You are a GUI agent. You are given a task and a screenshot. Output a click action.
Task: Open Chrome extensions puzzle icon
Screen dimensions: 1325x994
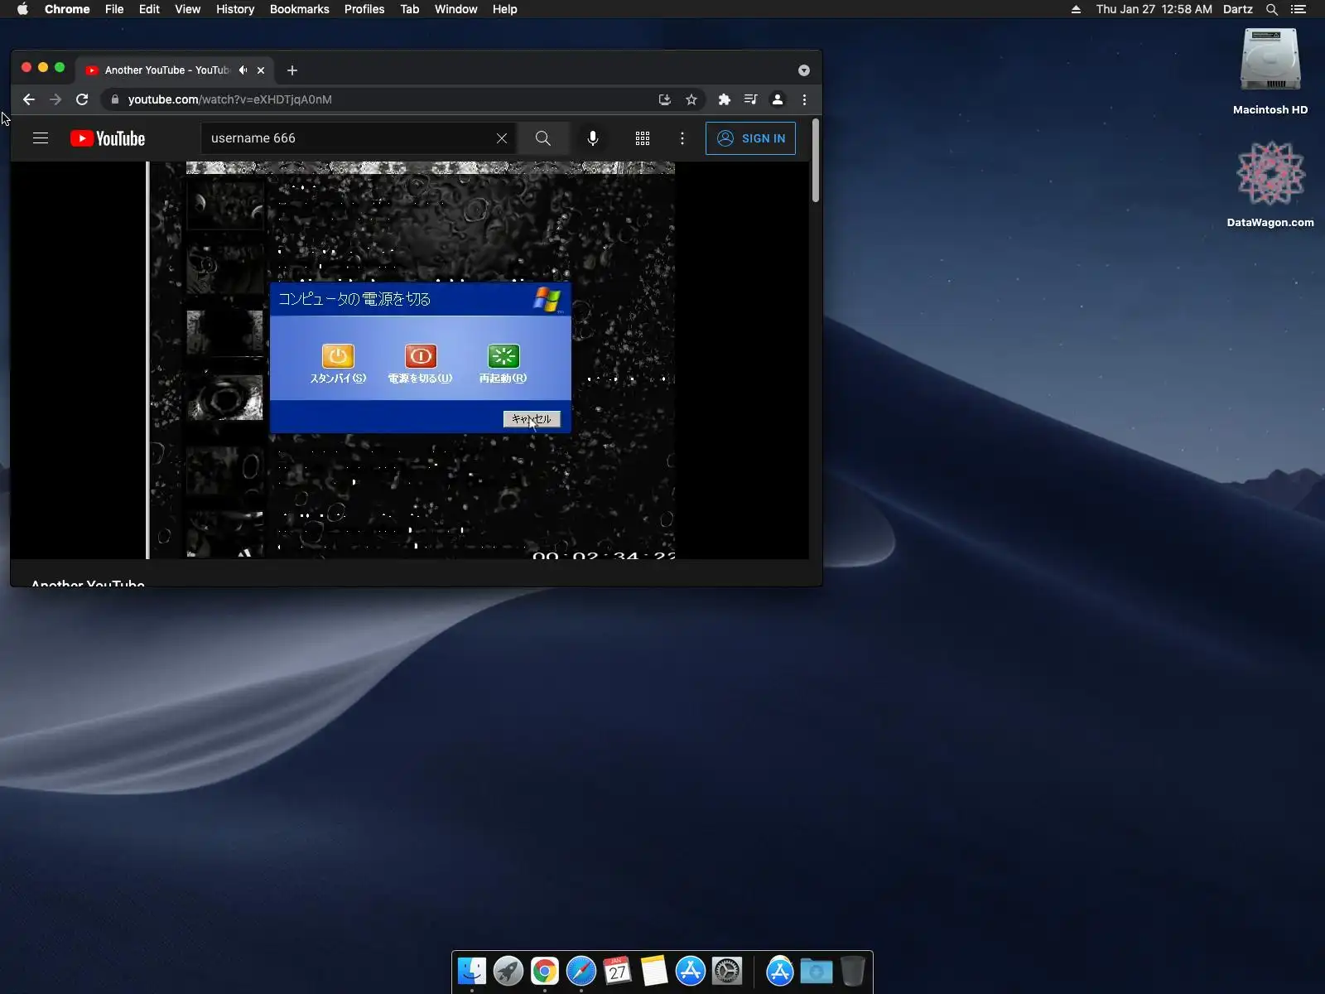tap(725, 99)
